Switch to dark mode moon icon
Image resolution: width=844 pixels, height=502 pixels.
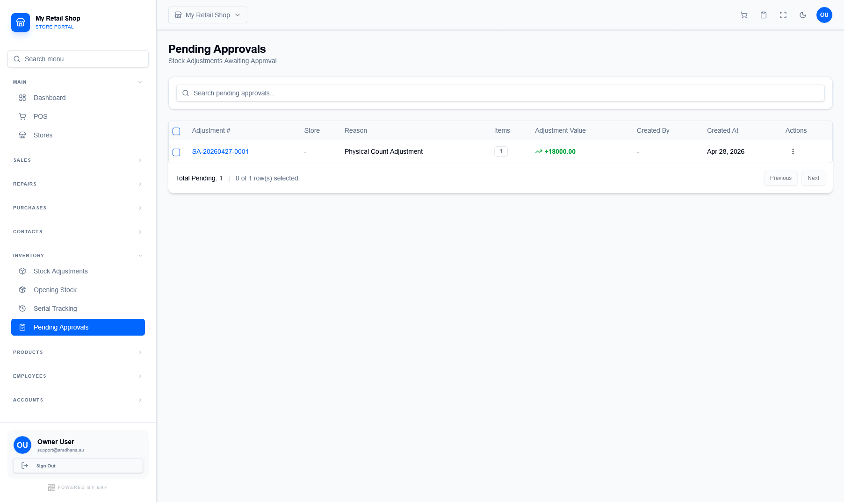(x=803, y=15)
